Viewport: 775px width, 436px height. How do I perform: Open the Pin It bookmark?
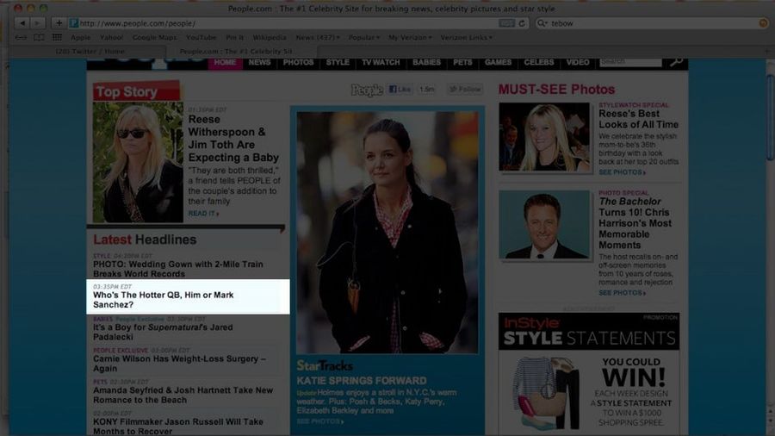point(235,38)
